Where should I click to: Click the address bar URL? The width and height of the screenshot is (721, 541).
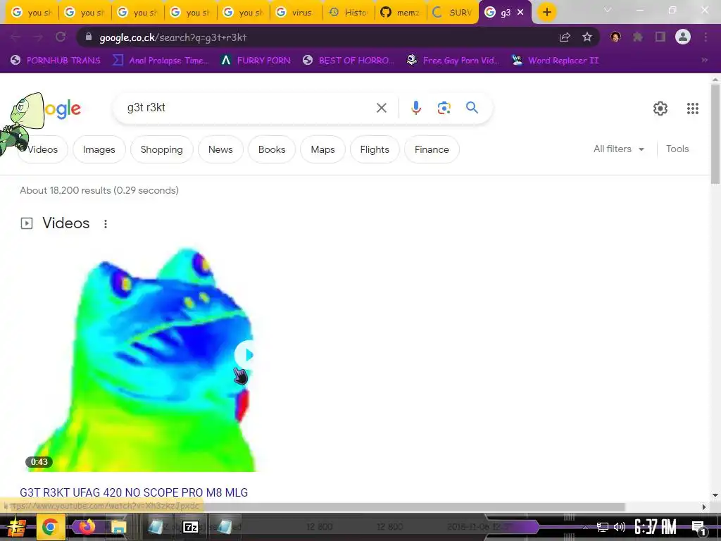coord(173,37)
